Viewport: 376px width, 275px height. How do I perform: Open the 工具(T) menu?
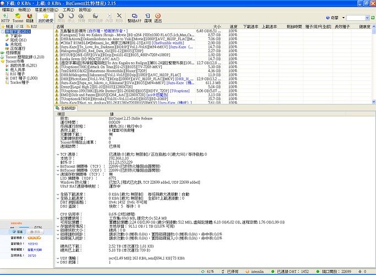pyautogui.click(x=68, y=10)
